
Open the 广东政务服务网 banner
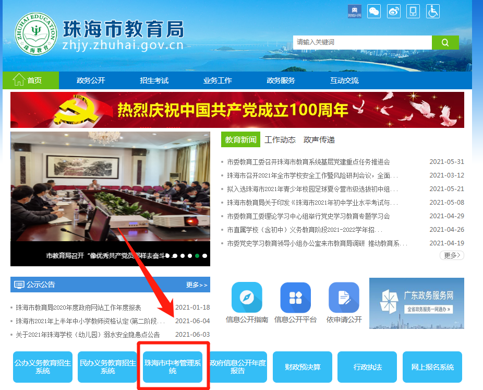click(416, 303)
